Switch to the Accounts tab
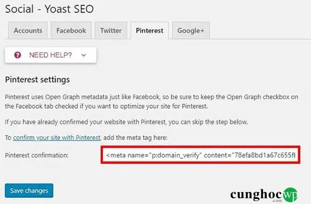 pos(28,31)
